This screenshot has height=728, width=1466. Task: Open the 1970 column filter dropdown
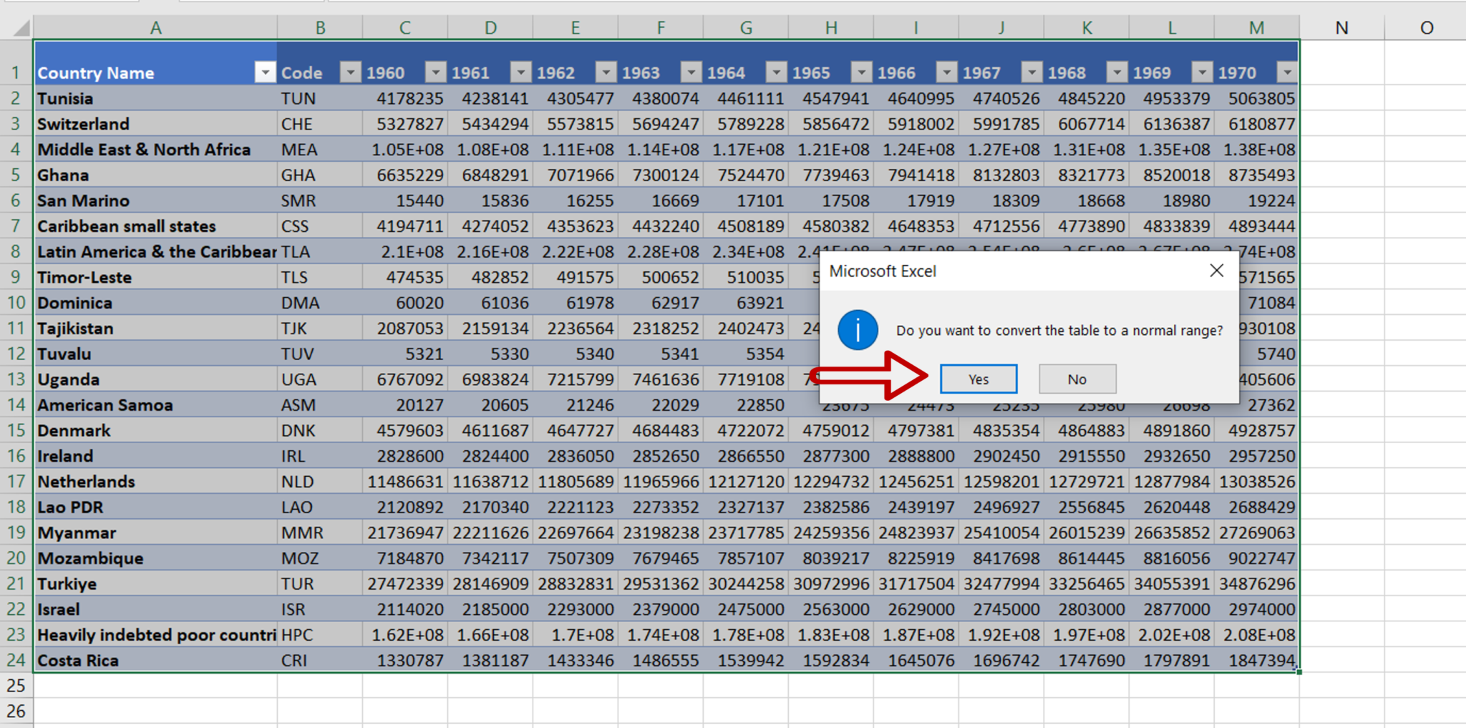1287,72
